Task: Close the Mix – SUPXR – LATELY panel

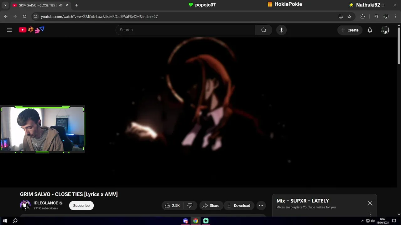Action: point(370,203)
